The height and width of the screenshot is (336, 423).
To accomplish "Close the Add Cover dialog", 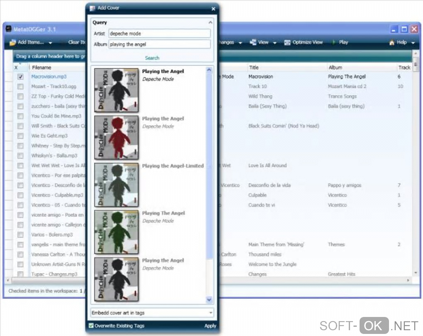I will click(213, 9).
